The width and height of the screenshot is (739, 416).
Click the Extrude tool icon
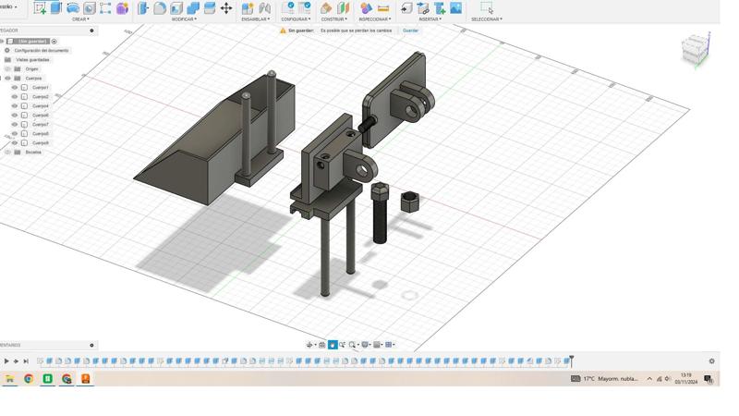(x=56, y=7)
